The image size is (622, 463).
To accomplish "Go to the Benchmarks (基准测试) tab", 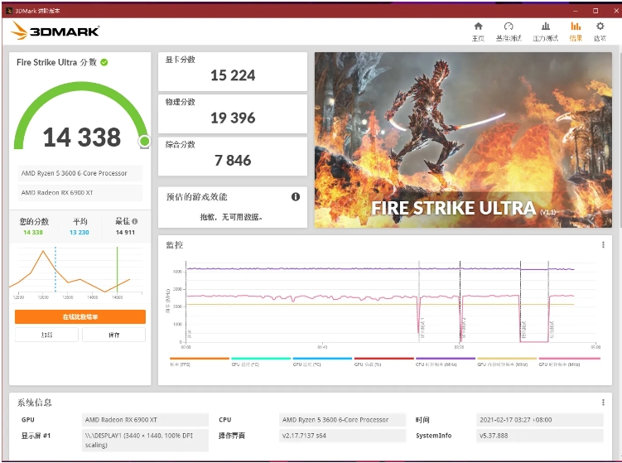I will click(509, 31).
